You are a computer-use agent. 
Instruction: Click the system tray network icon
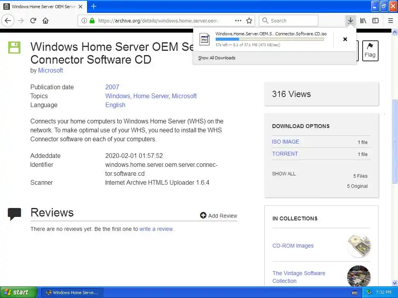(x=369, y=293)
